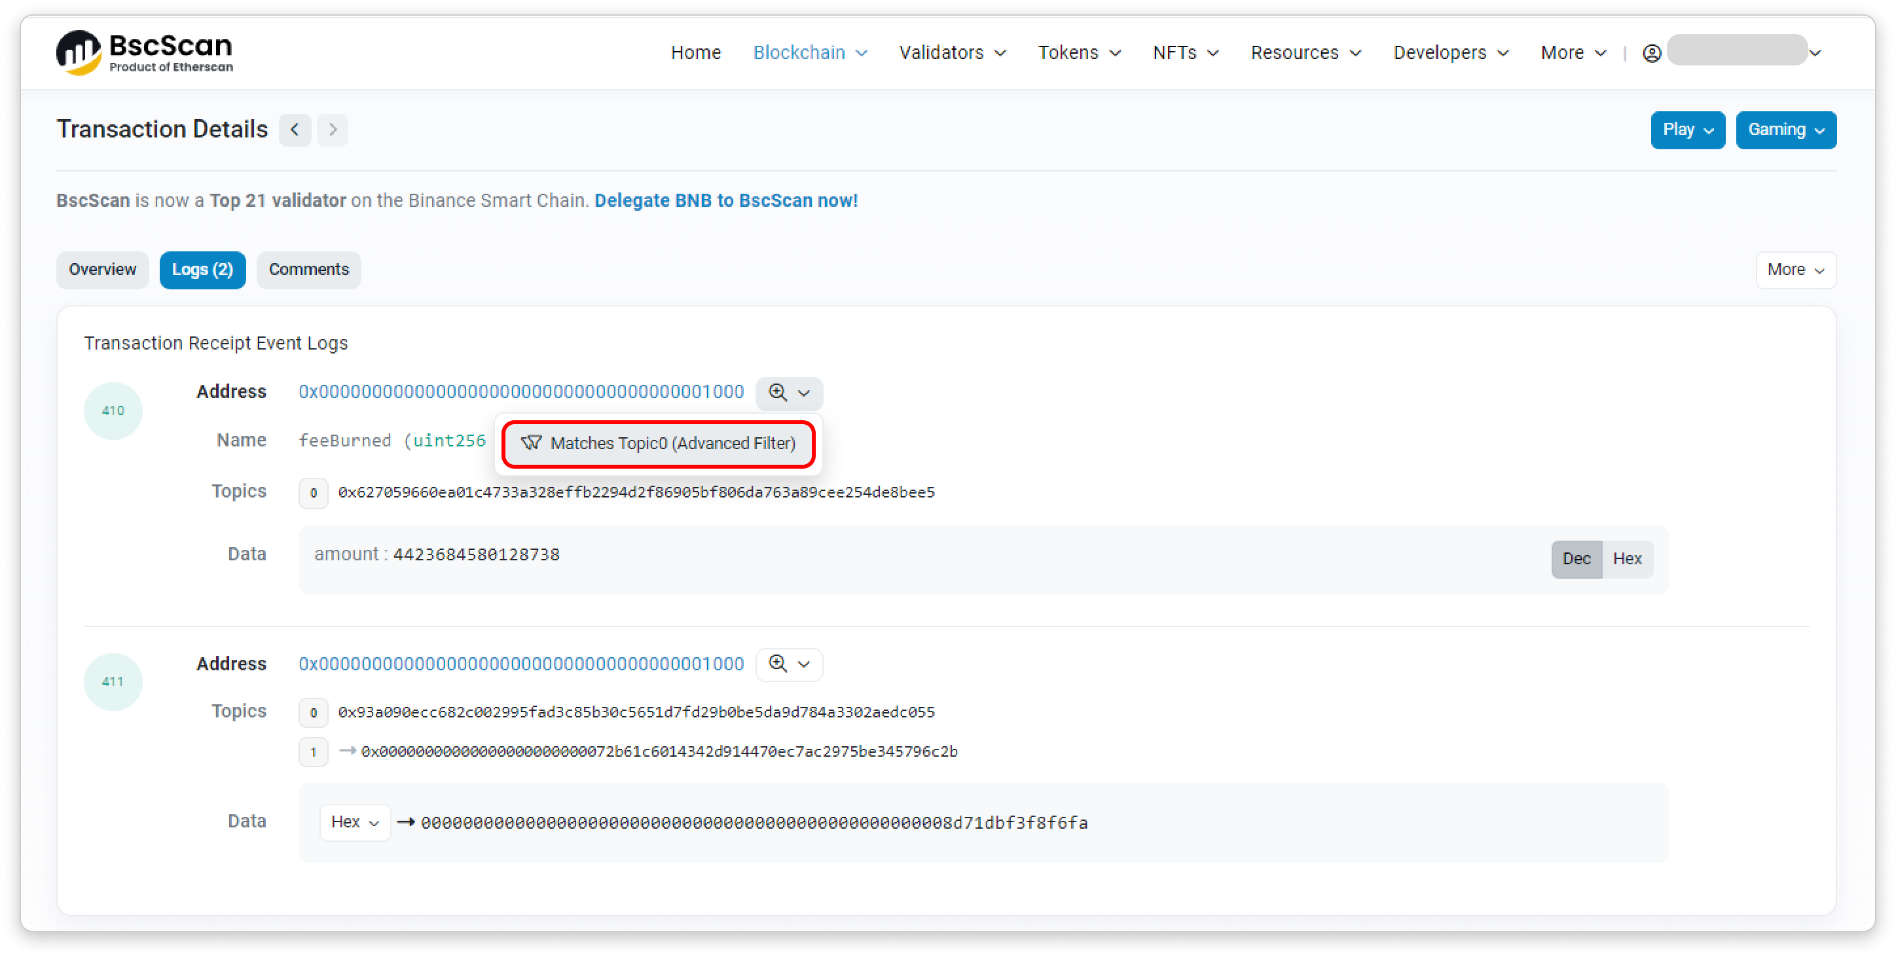The height and width of the screenshot is (957, 1896).
Task: Click hex data ending 8d71dbf3f8f6fa
Action: tap(754, 823)
